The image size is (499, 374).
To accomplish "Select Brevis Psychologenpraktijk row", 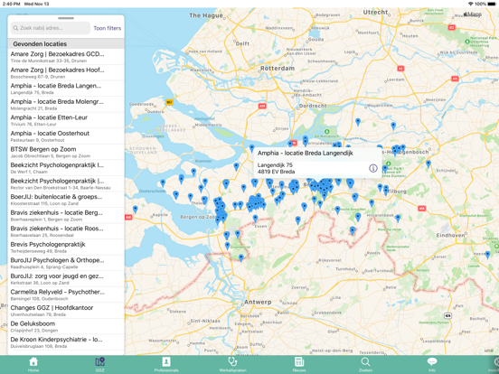I will point(66,248).
